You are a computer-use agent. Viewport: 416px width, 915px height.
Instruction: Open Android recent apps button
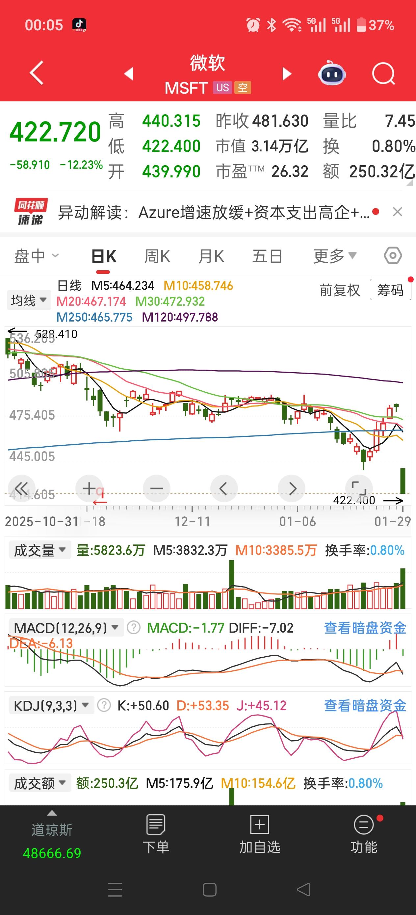tap(115, 890)
